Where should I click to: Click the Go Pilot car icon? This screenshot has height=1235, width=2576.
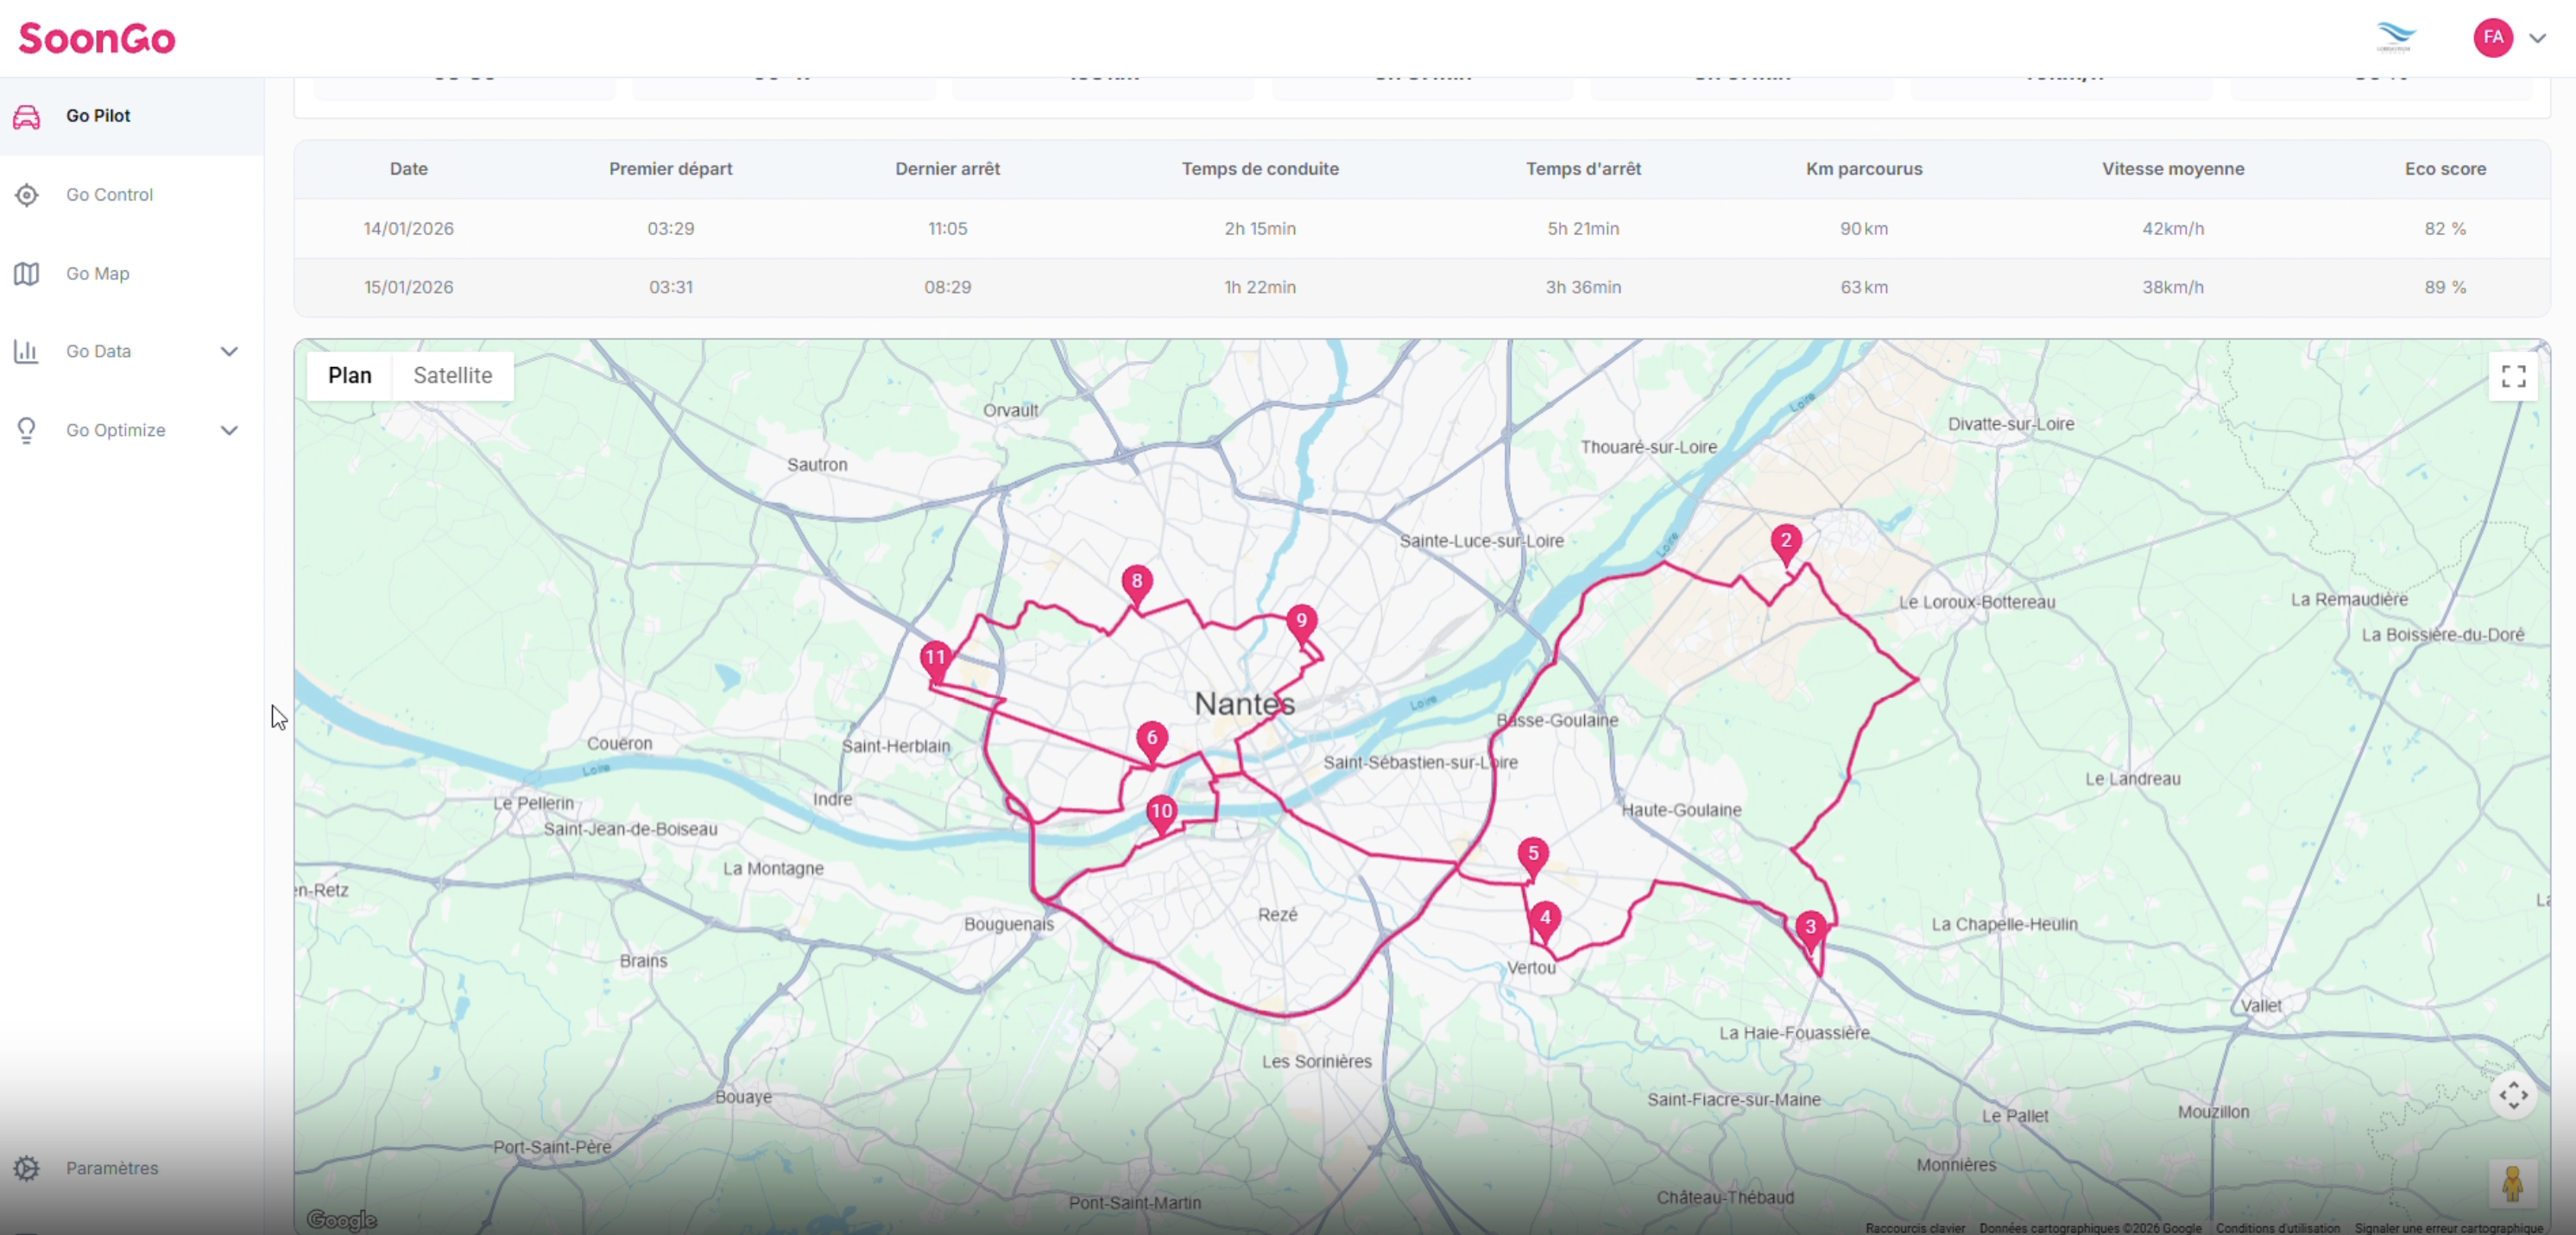point(27,116)
